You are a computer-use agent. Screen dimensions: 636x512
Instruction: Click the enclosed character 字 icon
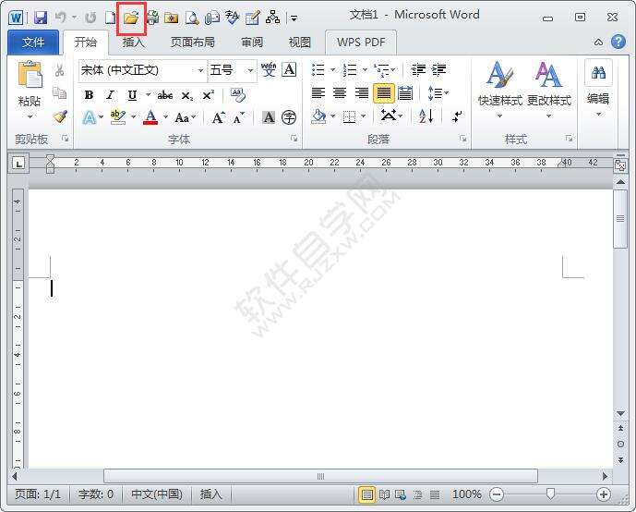click(x=289, y=117)
